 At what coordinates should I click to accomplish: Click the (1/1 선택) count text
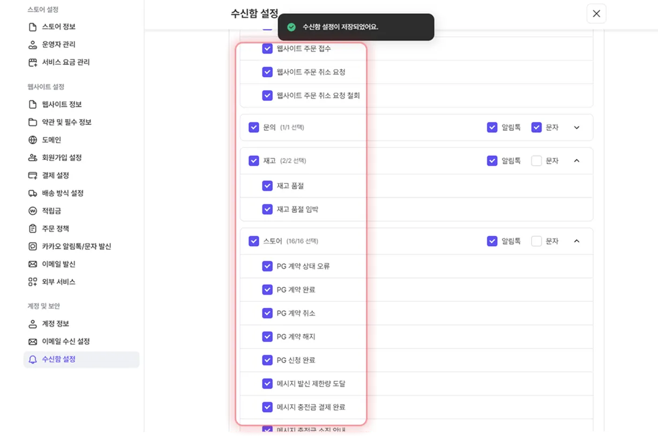[292, 128]
